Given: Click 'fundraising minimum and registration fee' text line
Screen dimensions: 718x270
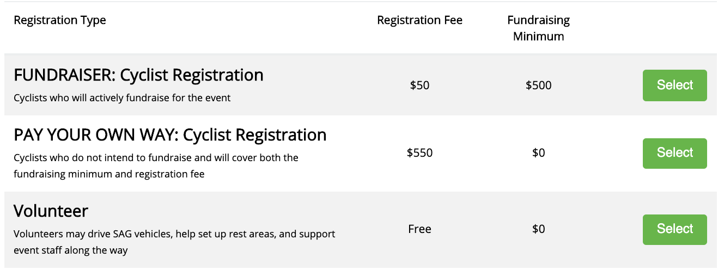Looking at the screenshot, I should click(x=109, y=174).
